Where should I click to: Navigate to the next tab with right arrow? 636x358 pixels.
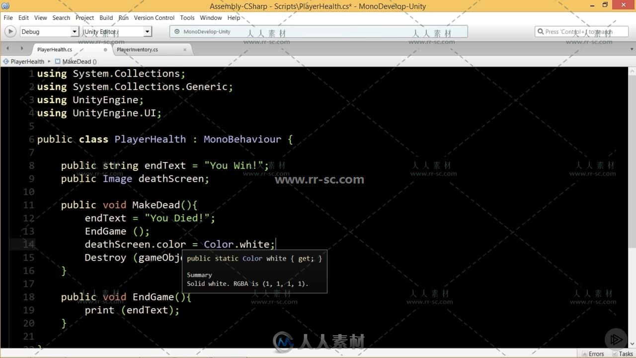21,49
